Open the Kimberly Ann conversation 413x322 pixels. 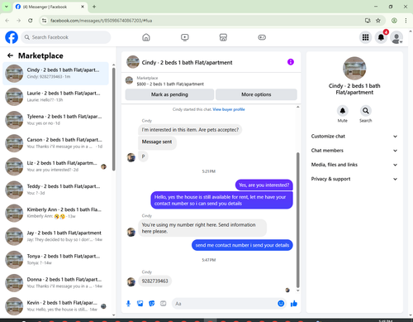[x=55, y=213]
